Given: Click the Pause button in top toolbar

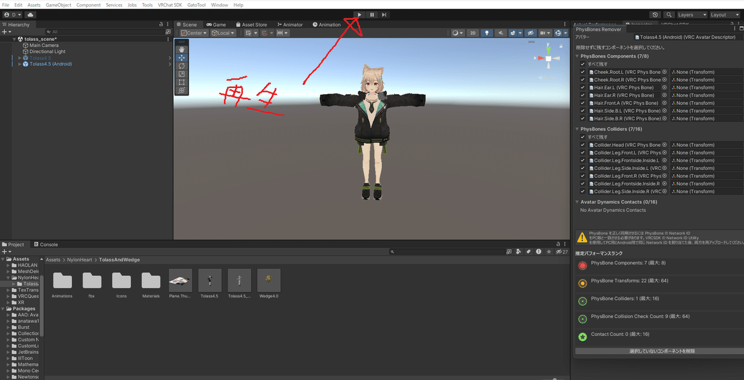Looking at the screenshot, I should click(x=372, y=14).
